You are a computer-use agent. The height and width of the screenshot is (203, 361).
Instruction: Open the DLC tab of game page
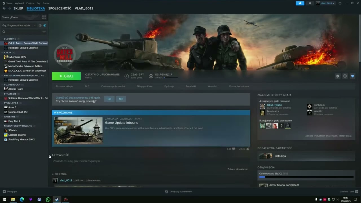pos(87,86)
